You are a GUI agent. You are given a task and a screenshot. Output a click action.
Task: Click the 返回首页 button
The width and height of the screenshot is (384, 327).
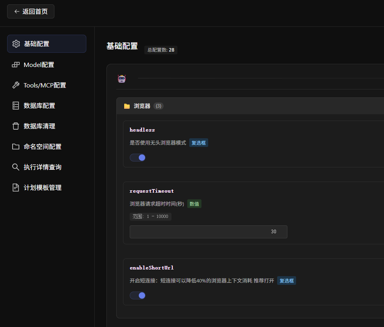tap(30, 11)
